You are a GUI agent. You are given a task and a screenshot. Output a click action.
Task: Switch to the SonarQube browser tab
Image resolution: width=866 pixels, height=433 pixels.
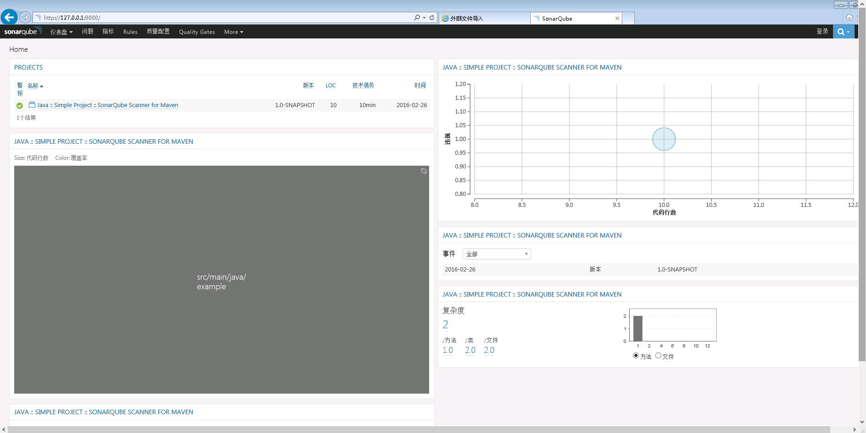tap(576, 18)
